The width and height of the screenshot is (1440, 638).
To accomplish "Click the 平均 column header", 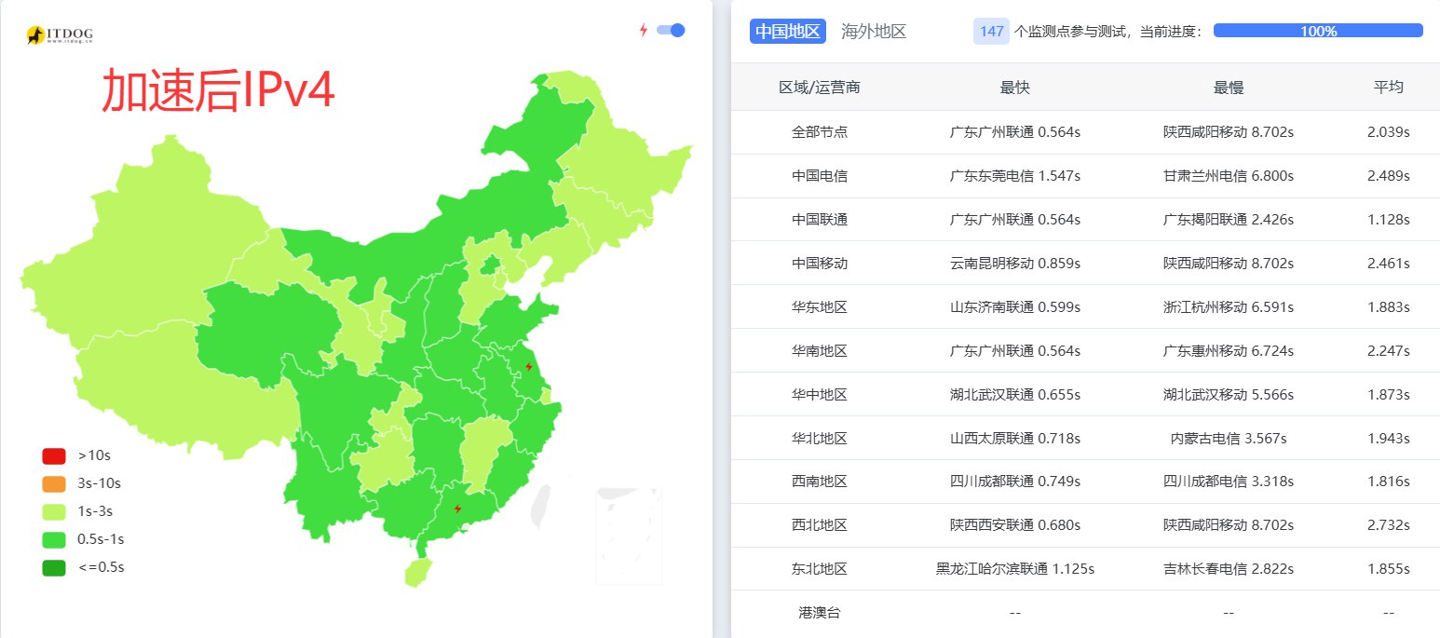I will pos(1388,87).
